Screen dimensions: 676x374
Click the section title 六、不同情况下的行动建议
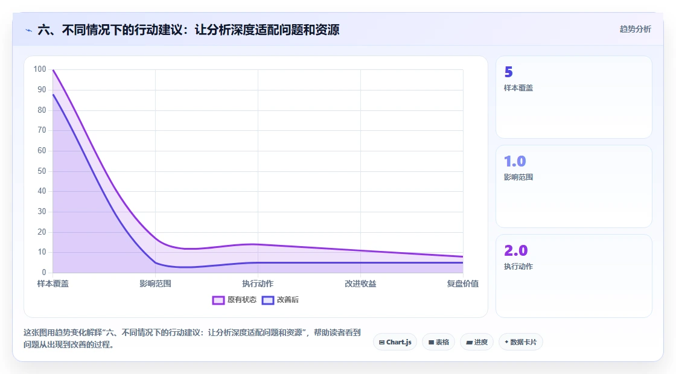pyautogui.click(x=188, y=30)
